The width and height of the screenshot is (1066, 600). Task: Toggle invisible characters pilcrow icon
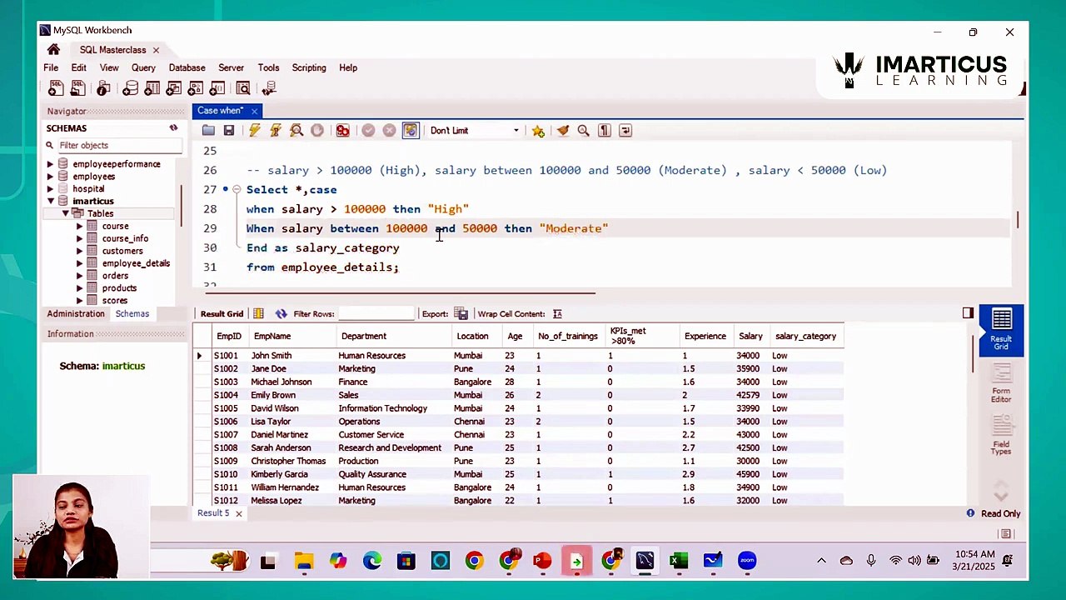605,130
